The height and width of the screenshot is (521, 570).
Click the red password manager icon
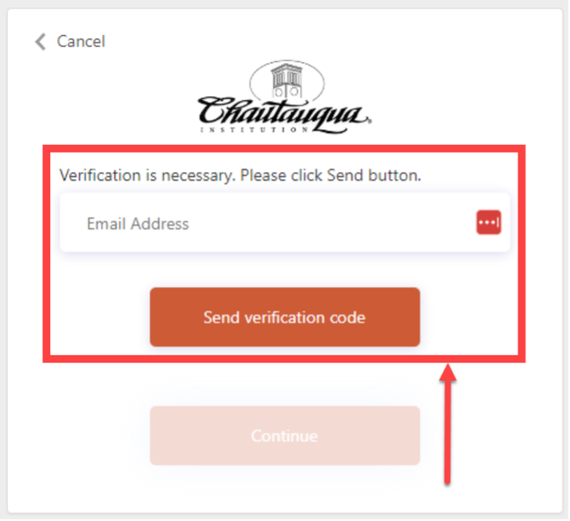[x=488, y=223]
